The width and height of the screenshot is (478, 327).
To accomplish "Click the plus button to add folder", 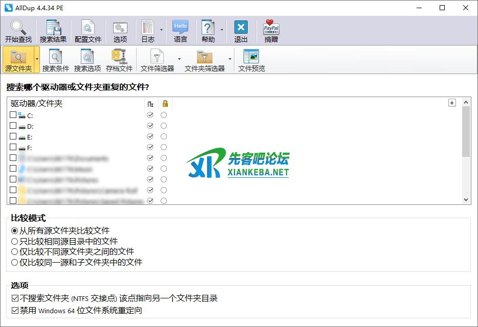I will tap(452, 103).
